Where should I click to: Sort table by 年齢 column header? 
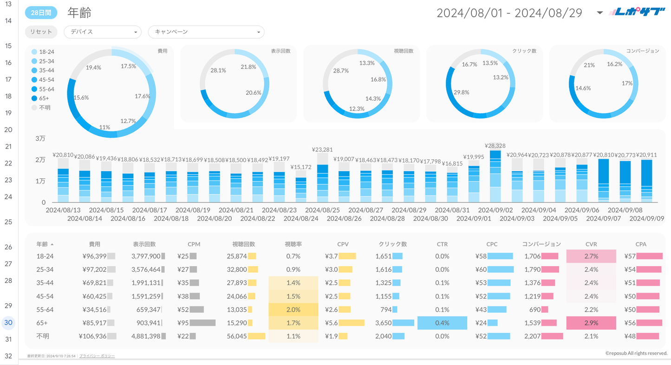pos(42,244)
